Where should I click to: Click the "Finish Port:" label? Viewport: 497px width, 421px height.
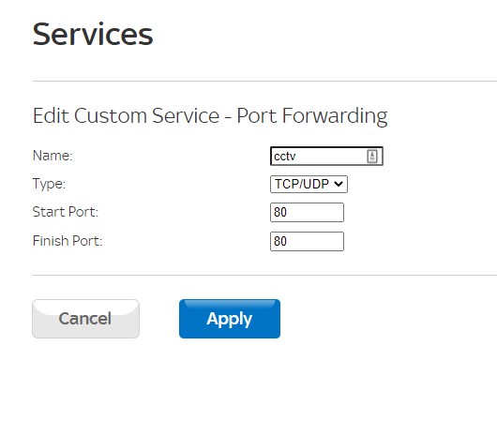tap(68, 241)
